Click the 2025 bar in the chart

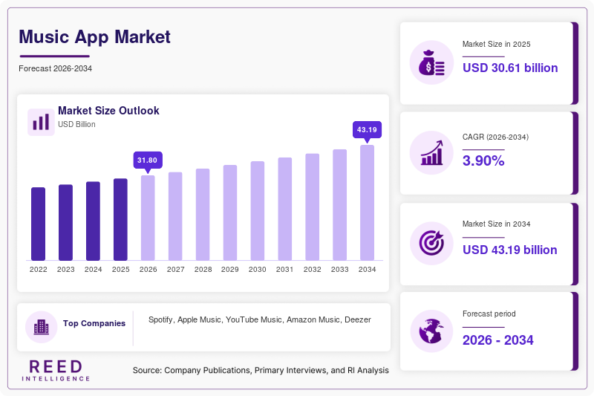click(120, 219)
